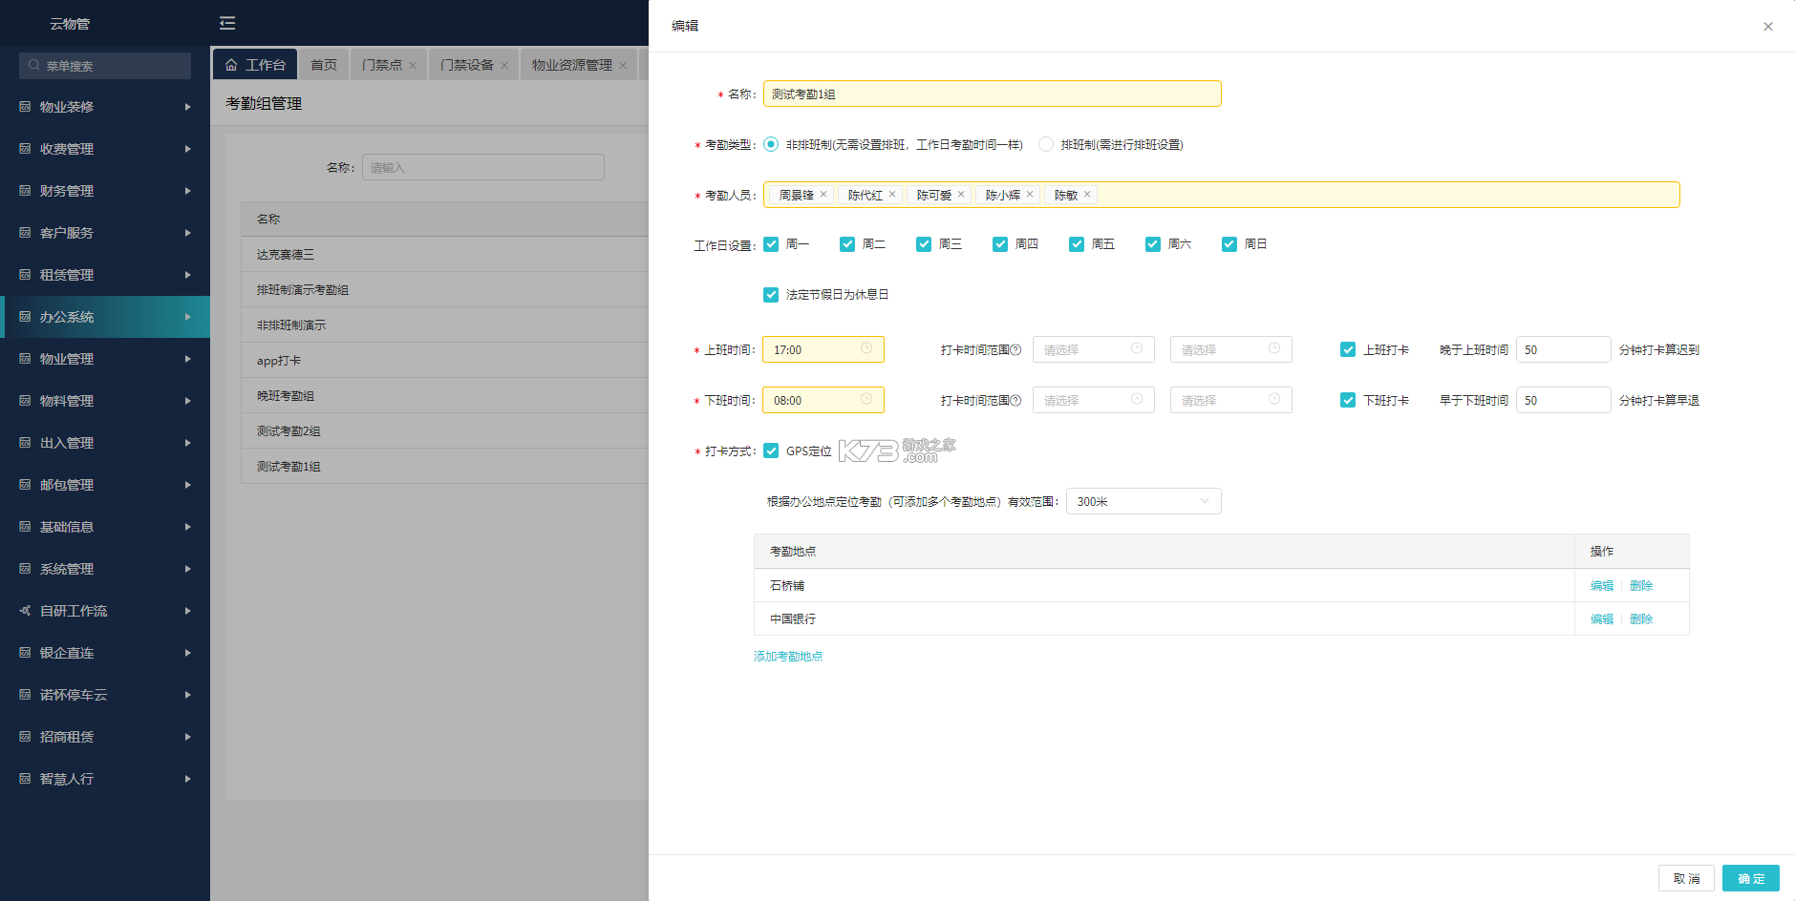
Task: Open 系统管理 in sidebar
Action: [x=105, y=569]
